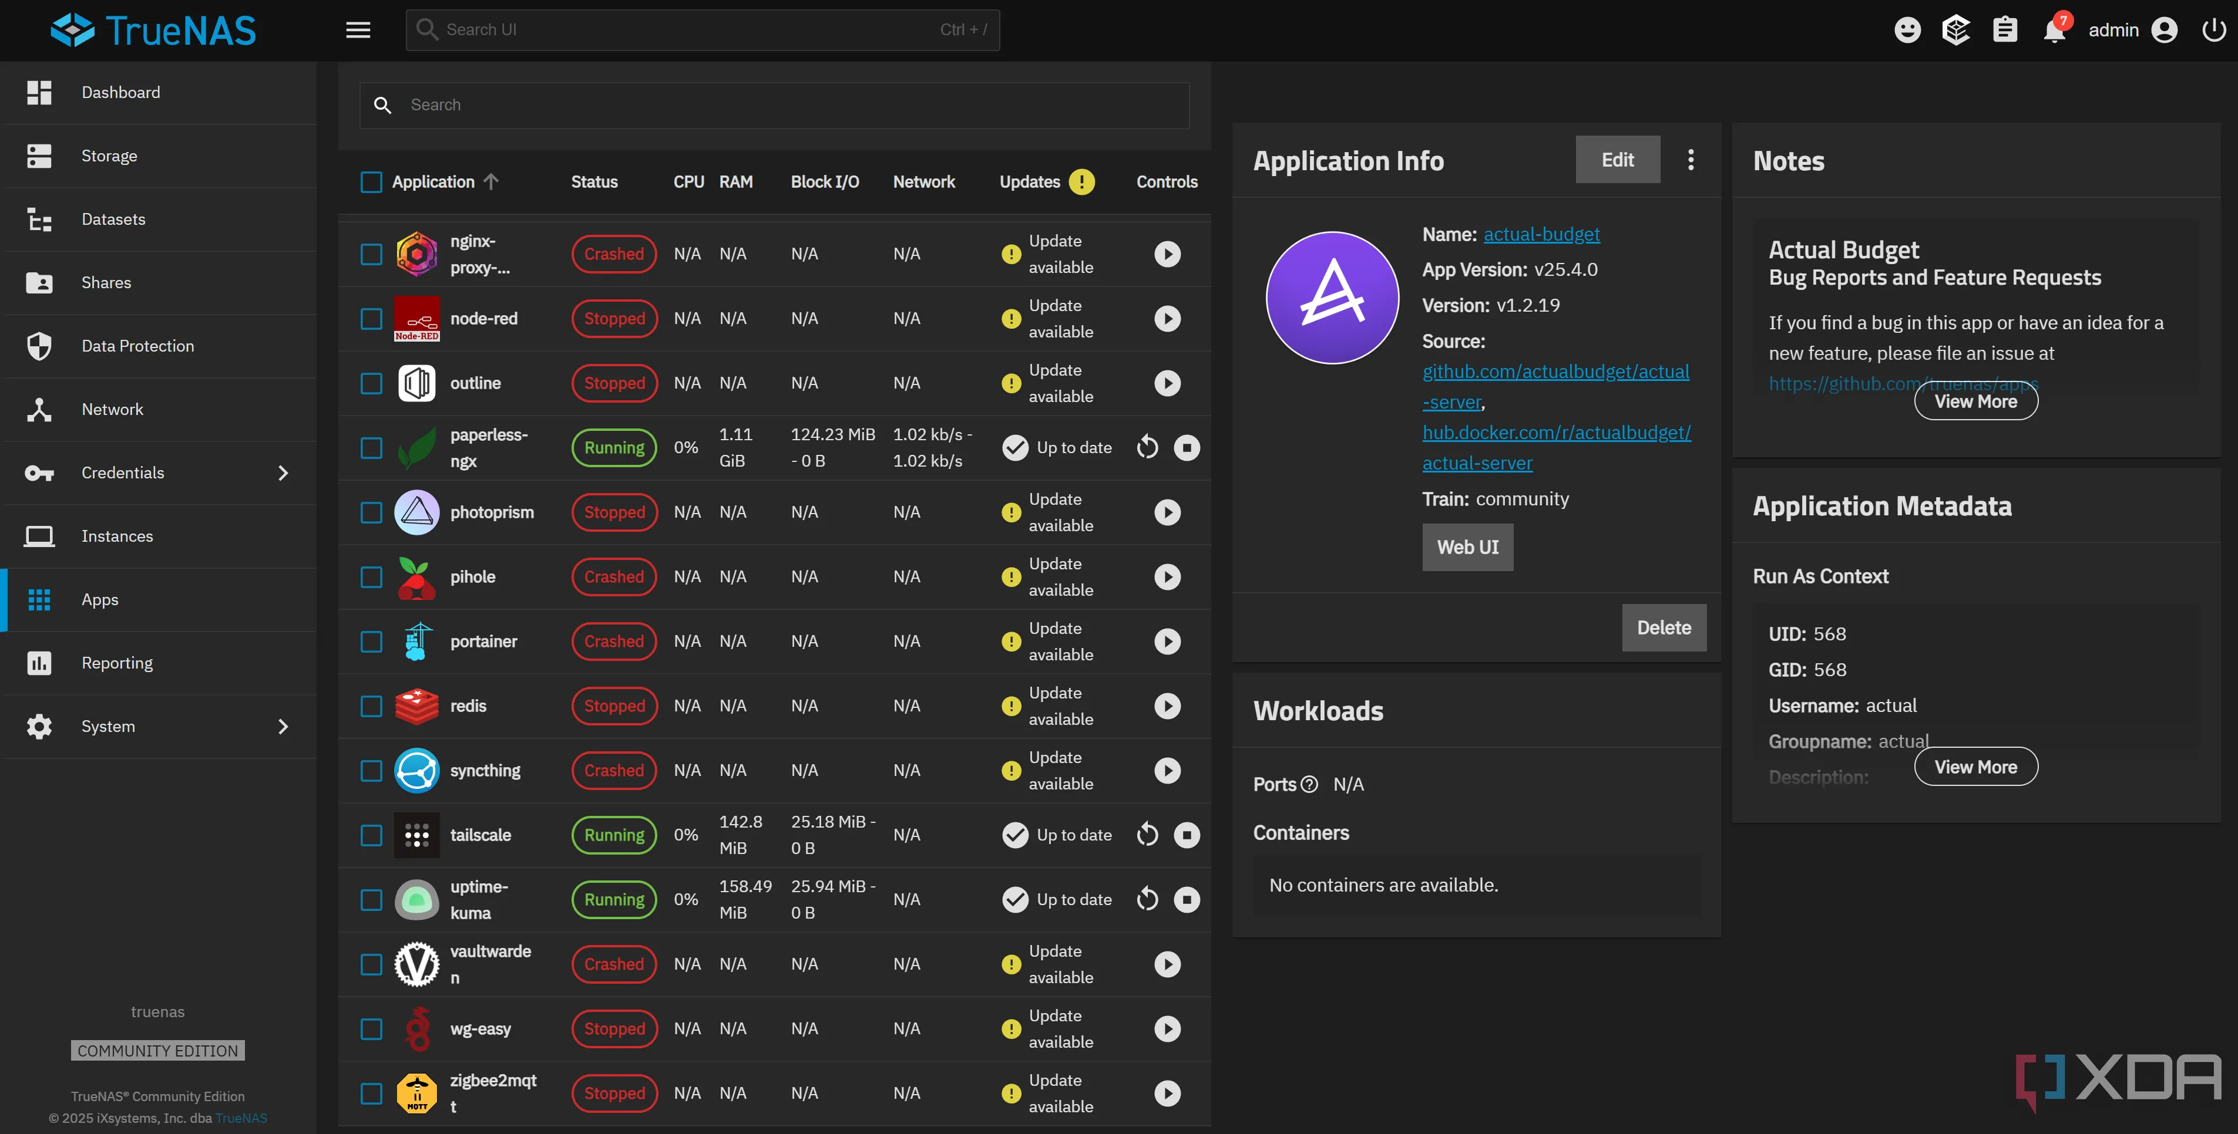The height and width of the screenshot is (1134, 2238).
Task: Focus the Search UI field
Action: click(x=702, y=31)
